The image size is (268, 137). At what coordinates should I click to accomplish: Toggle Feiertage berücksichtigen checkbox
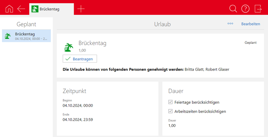[171, 102]
